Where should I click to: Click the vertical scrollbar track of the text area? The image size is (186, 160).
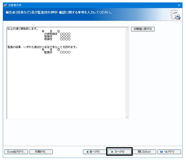point(127,73)
